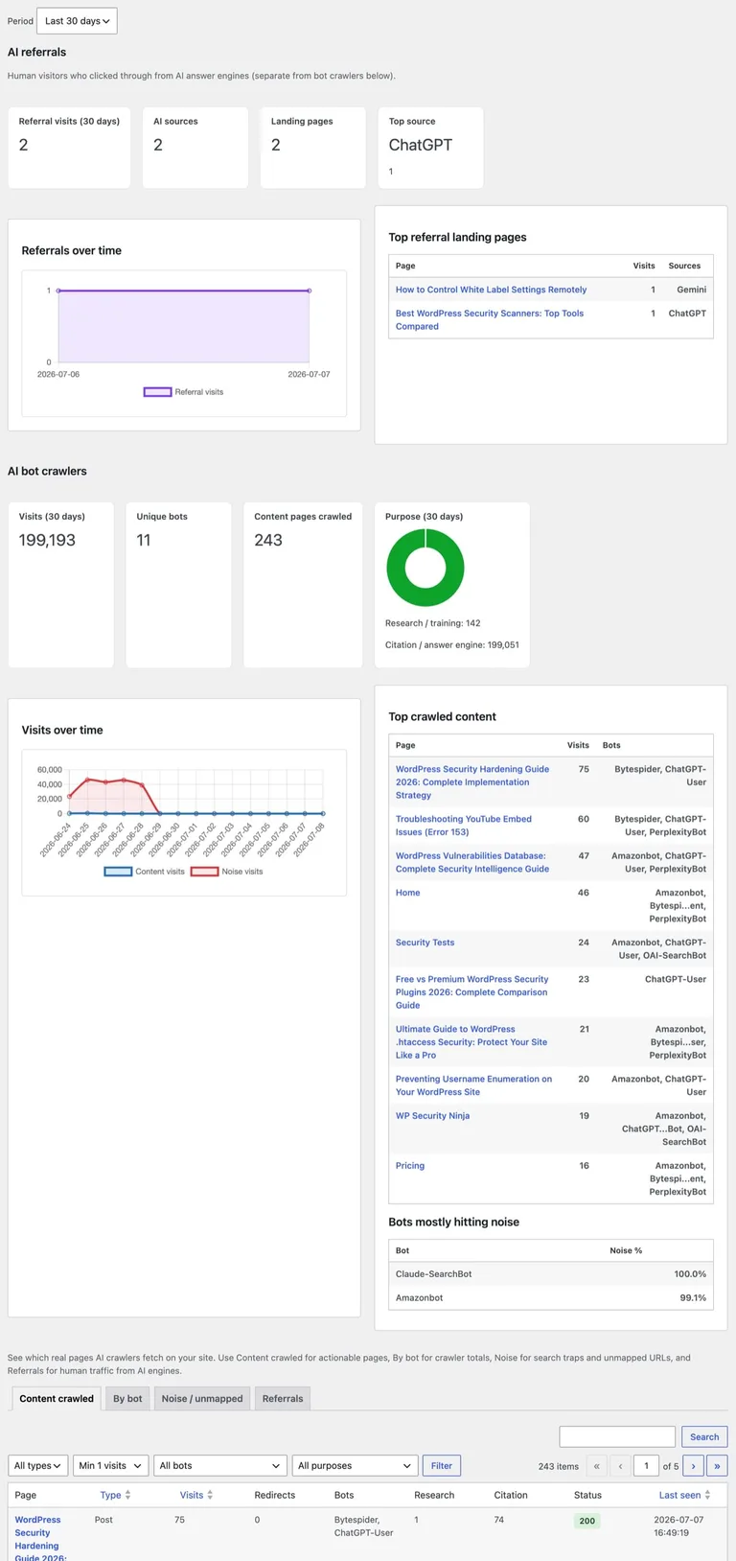Open the 'All purposes' filter dropdown
The width and height of the screenshot is (736, 1561).
[354, 1465]
